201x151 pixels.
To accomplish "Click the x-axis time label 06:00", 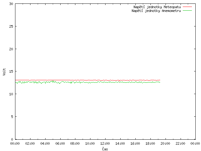I will pyautogui.click(x=60, y=143).
